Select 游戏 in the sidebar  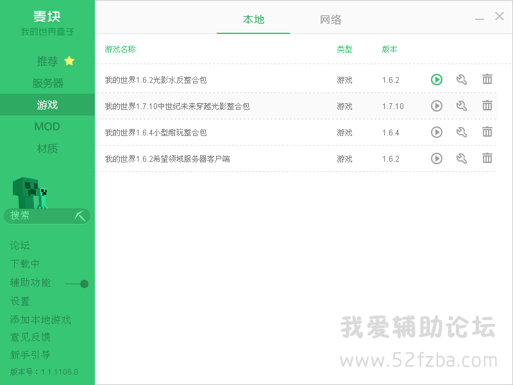pos(47,105)
